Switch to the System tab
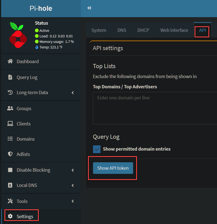Image resolution: width=217 pixels, height=224 pixels. [99, 30]
